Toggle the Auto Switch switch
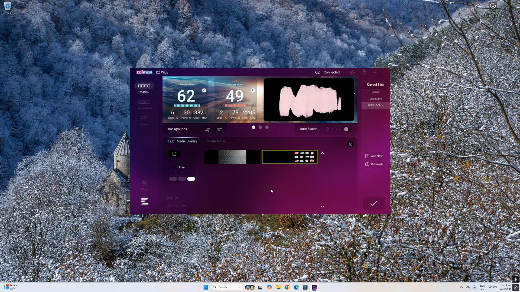This screenshot has height=292, width=520. 347,129
